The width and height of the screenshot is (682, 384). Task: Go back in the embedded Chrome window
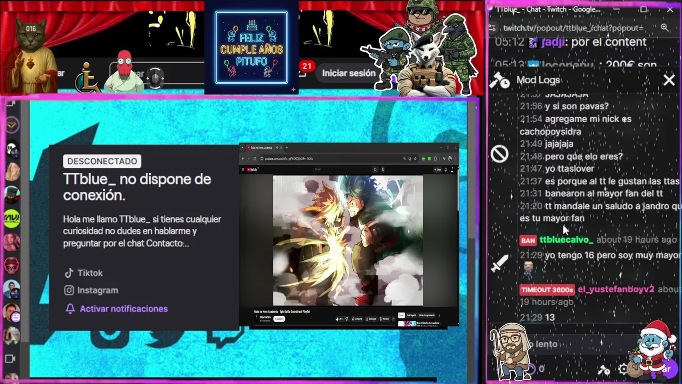[242, 158]
